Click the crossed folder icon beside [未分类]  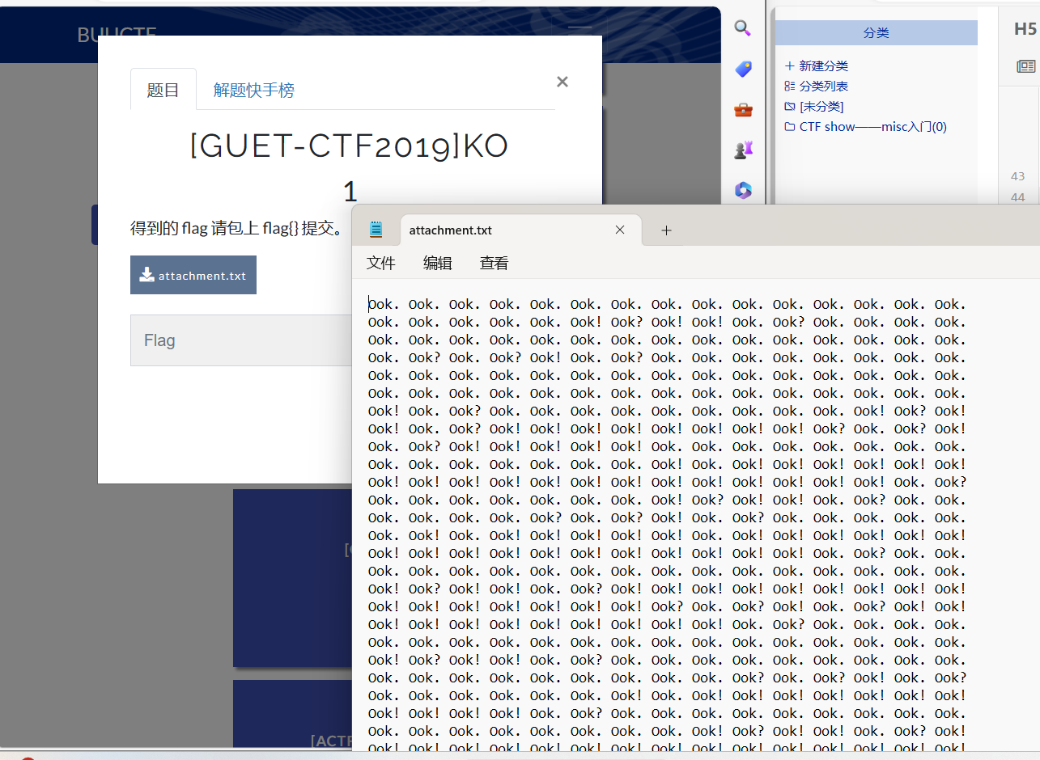click(790, 106)
